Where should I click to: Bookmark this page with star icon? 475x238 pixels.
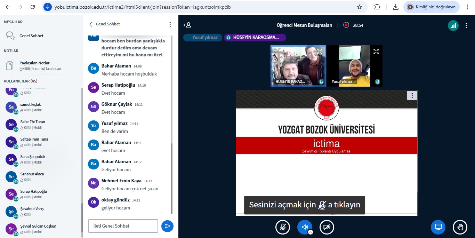tap(360, 7)
